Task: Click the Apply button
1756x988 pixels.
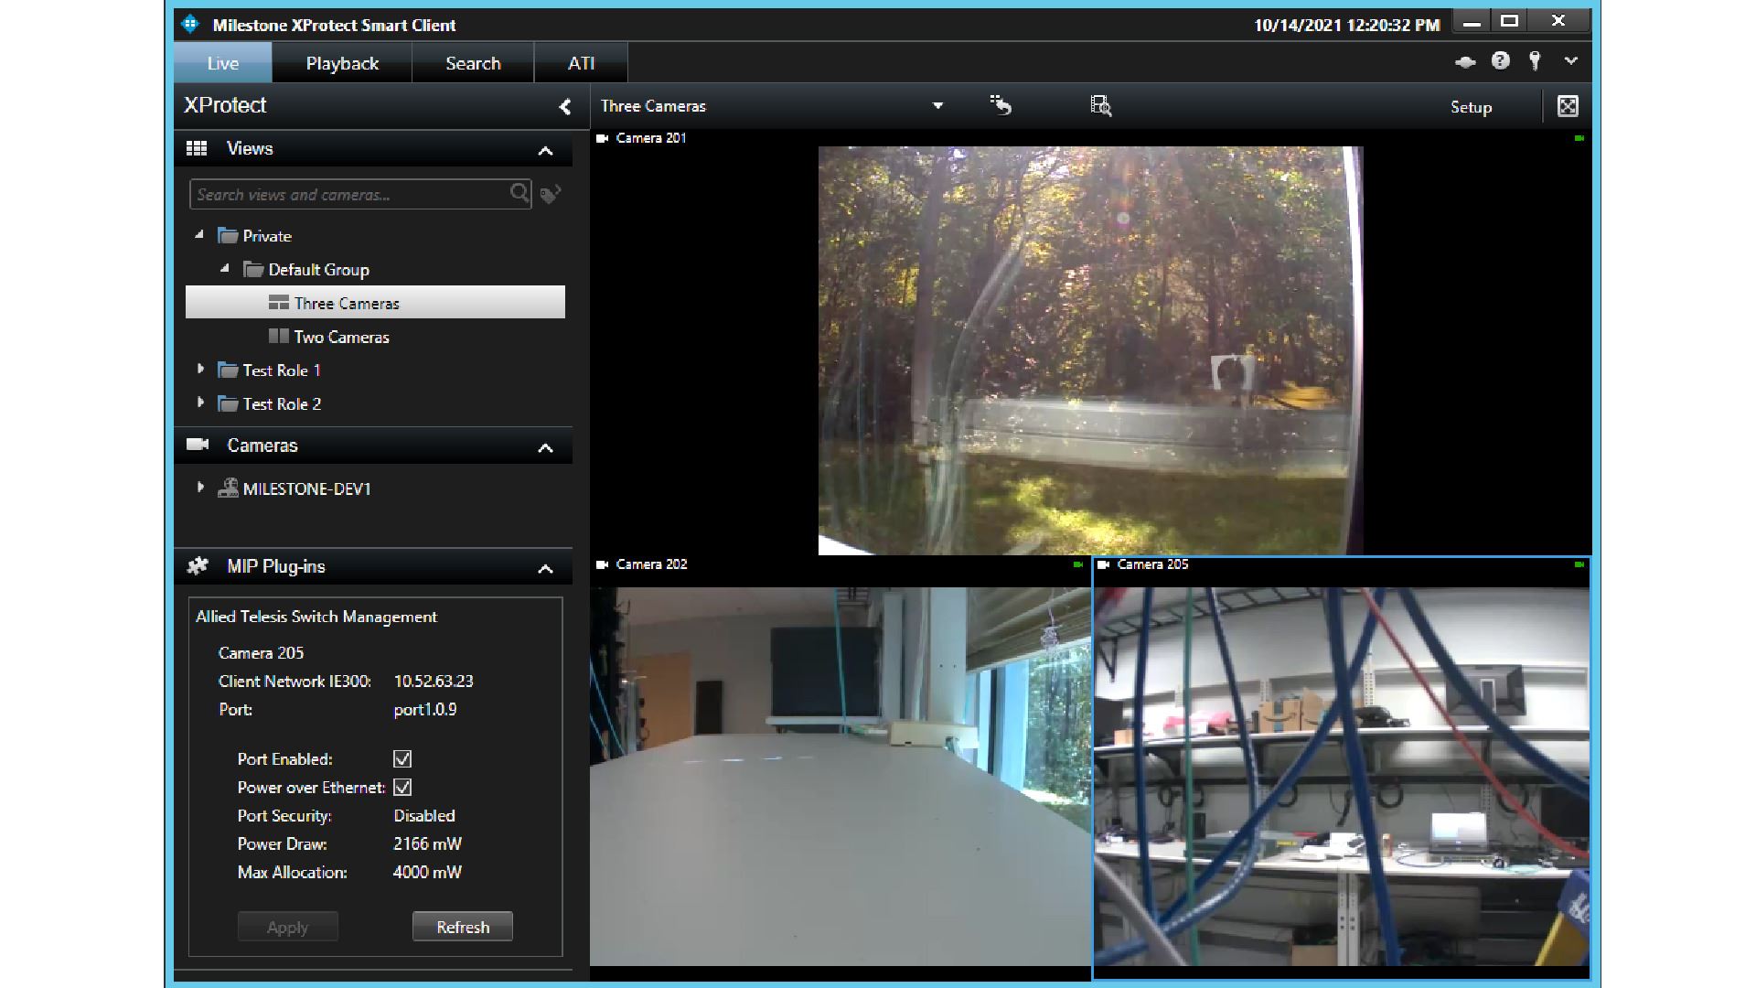Action: pos(287,927)
